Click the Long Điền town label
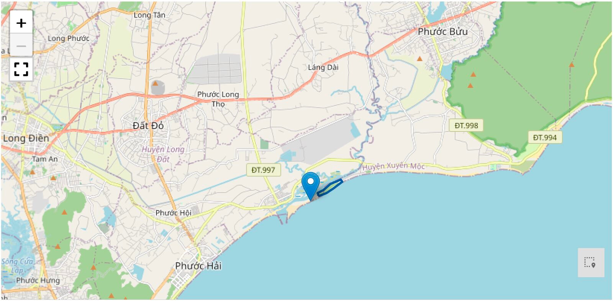 pyautogui.click(x=26, y=138)
